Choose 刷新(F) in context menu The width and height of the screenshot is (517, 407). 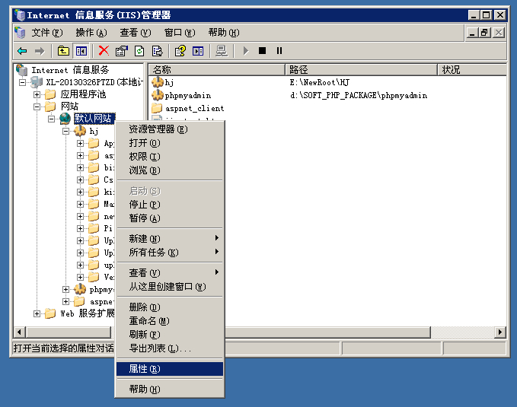point(170,335)
